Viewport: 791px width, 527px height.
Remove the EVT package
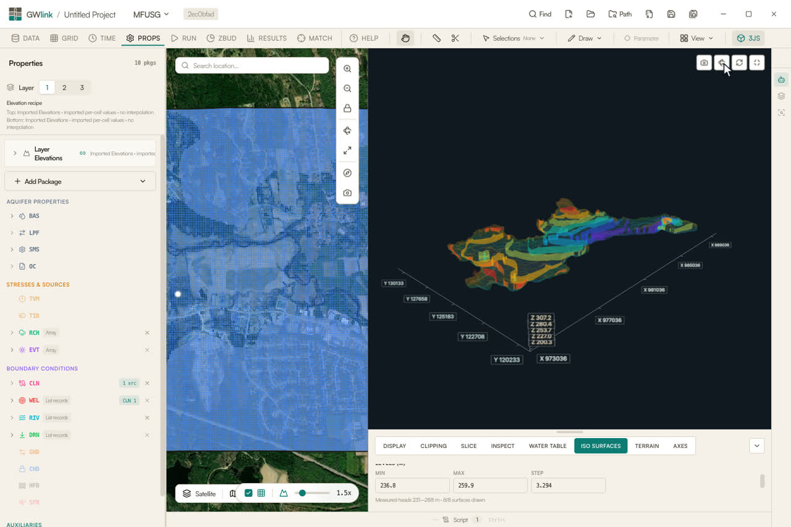[147, 350]
